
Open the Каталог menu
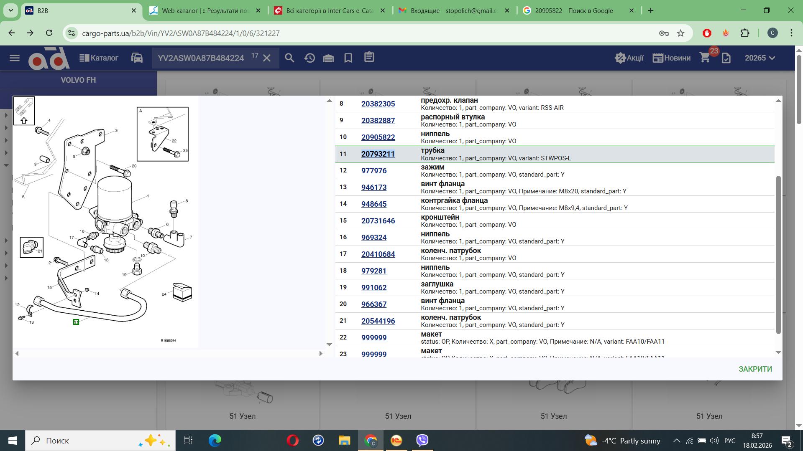tap(99, 58)
